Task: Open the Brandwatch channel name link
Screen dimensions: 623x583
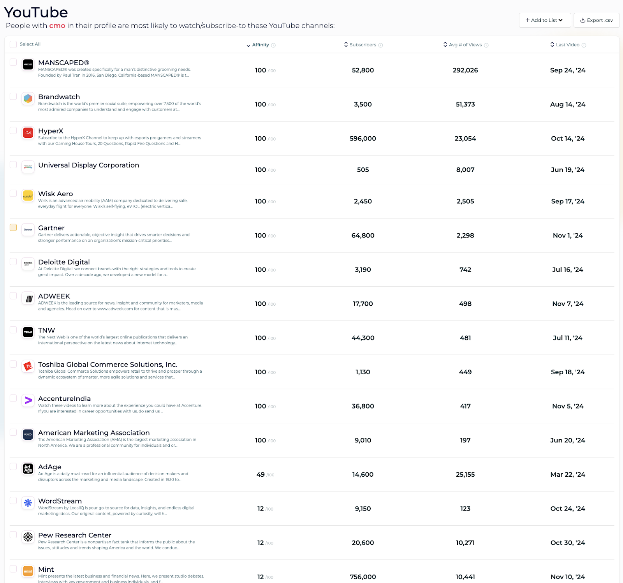Action: point(59,97)
